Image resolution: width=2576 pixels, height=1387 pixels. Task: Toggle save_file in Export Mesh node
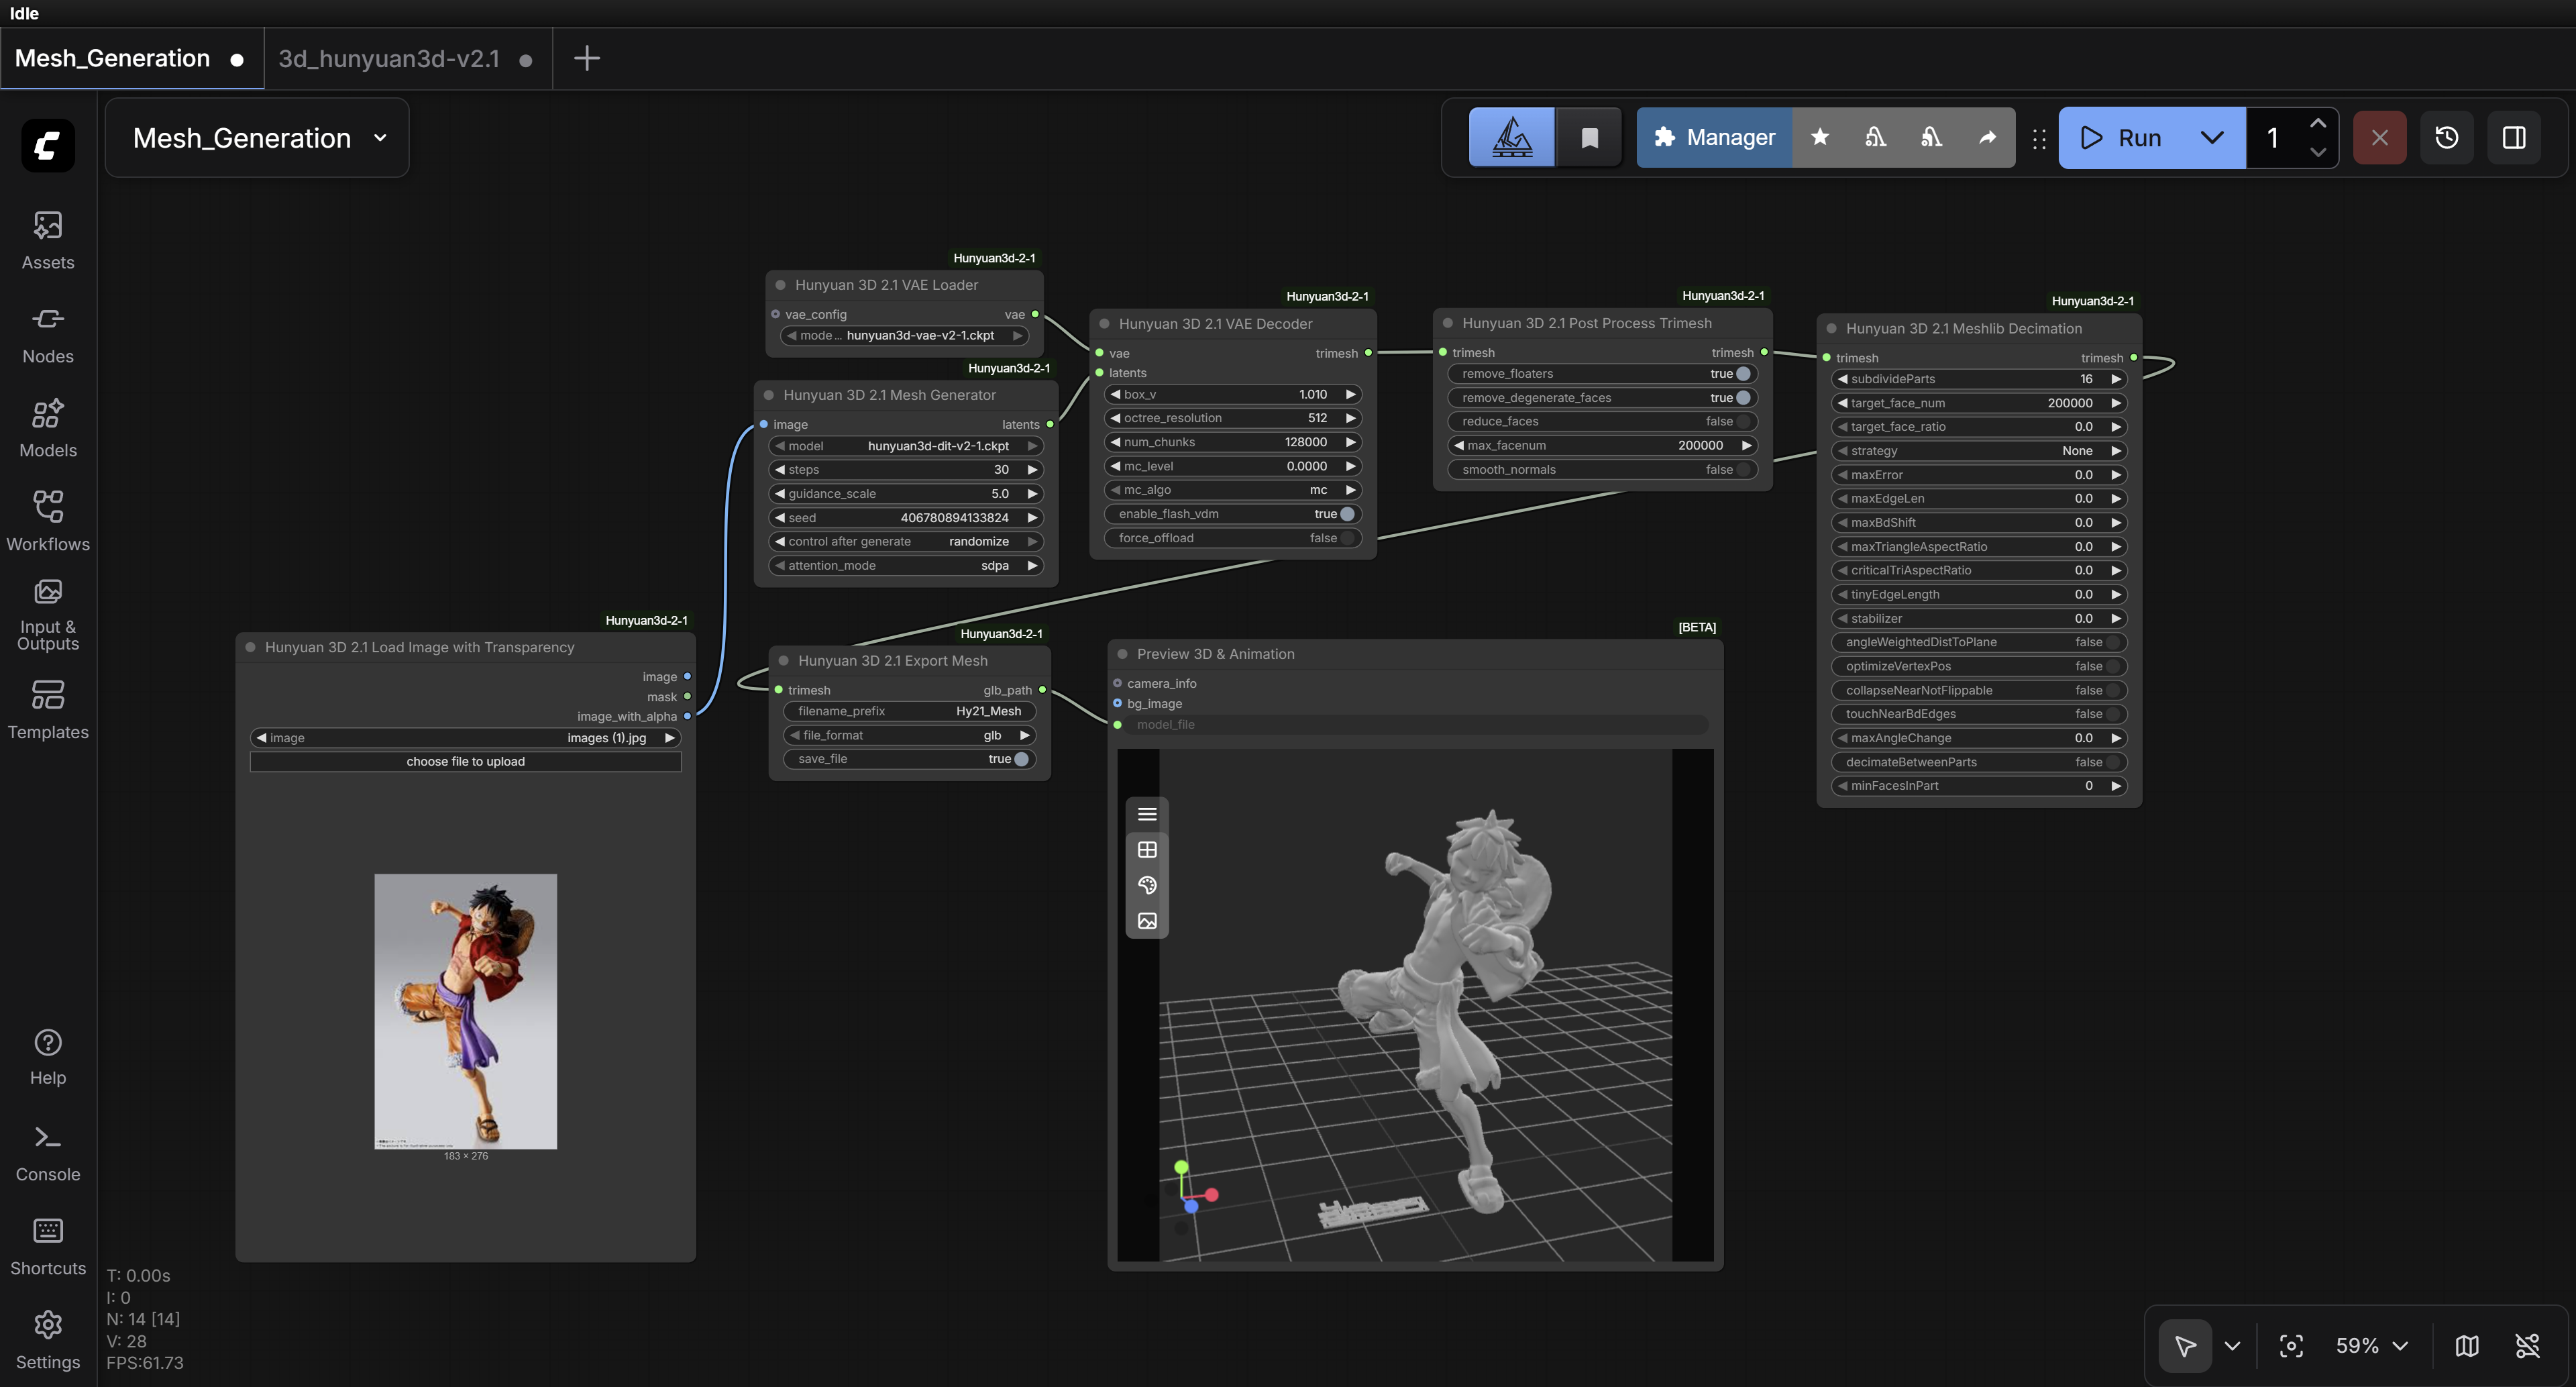coord(1021,759)
